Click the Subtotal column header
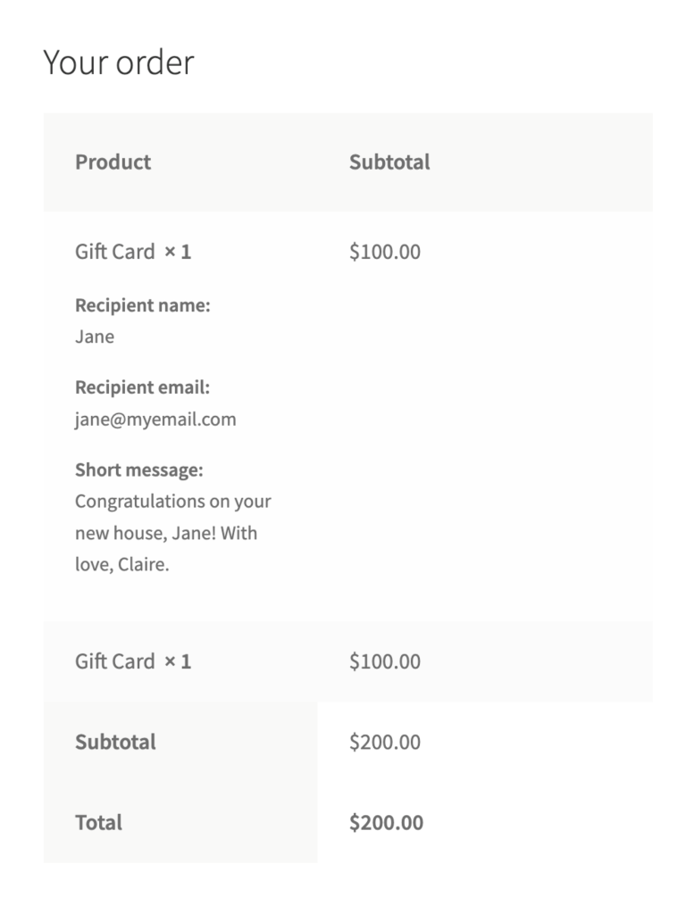The width and height of the screenshot is (694, 914). [x=389, y=162]
